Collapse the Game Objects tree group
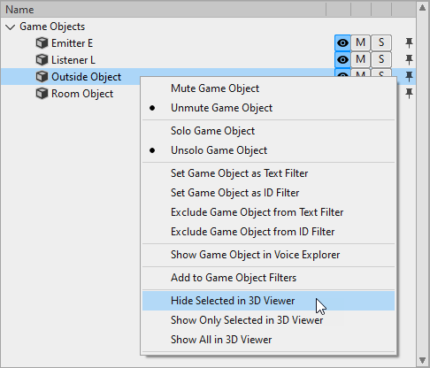This screenshot has height=368, width=430. (11, 27)
